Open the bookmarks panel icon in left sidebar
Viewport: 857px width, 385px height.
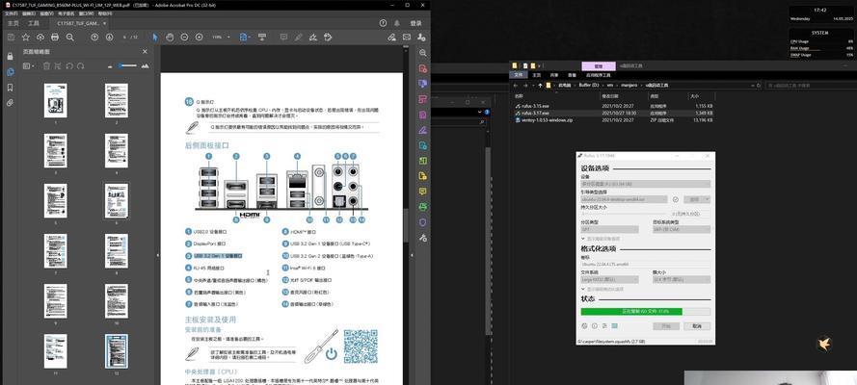tap(10, 88)
